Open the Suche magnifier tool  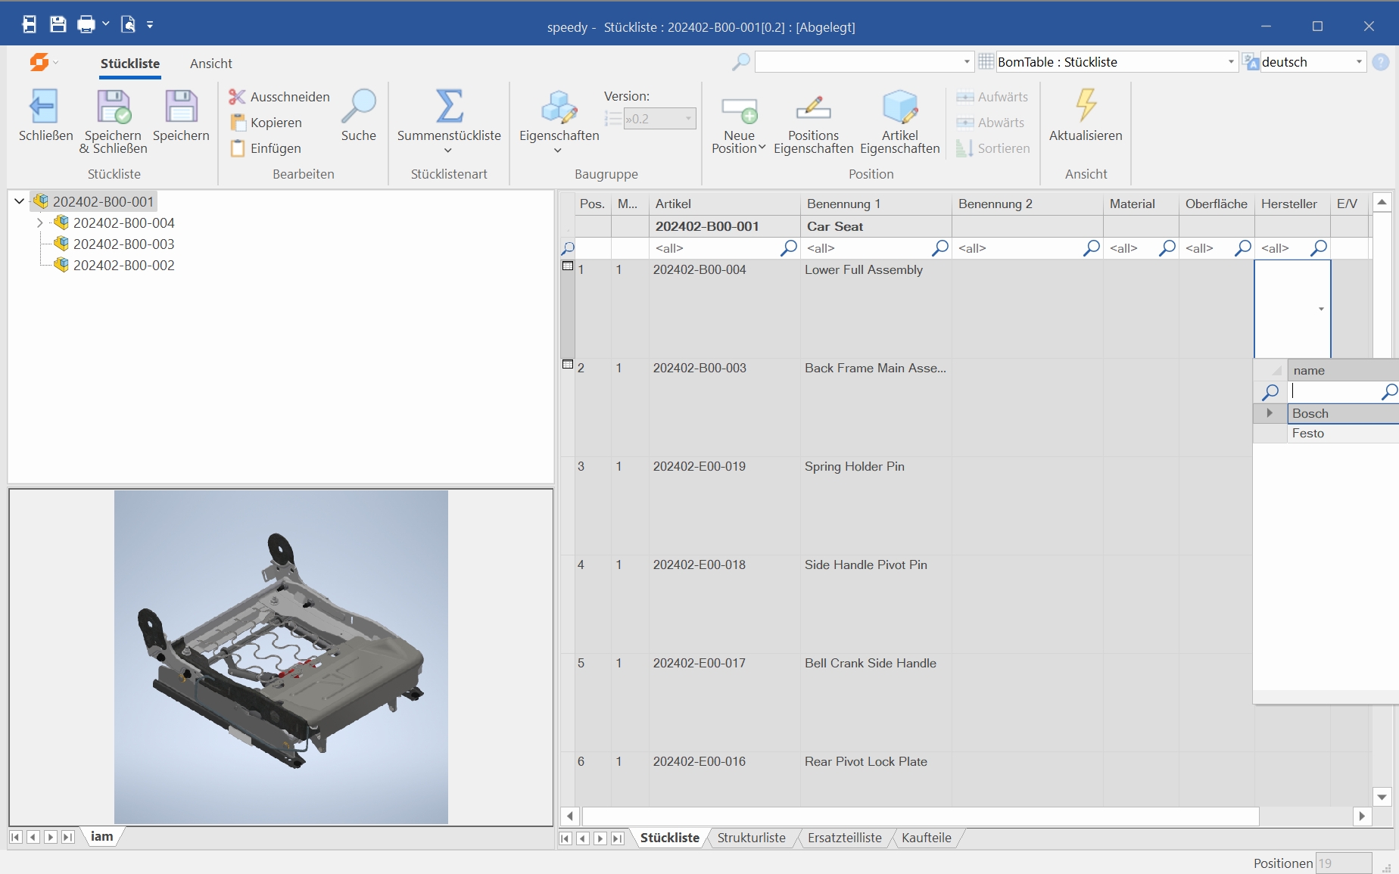tap(358, 107)
